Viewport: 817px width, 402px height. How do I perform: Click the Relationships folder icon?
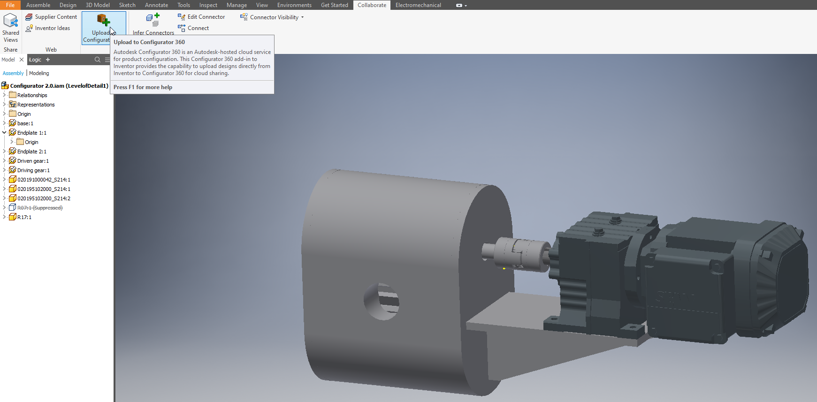(13, 95)
